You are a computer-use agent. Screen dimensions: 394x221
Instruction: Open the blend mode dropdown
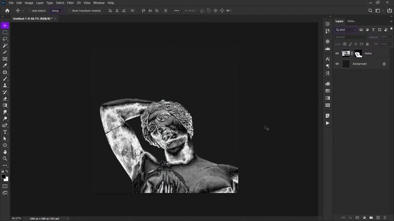(350, 37)
